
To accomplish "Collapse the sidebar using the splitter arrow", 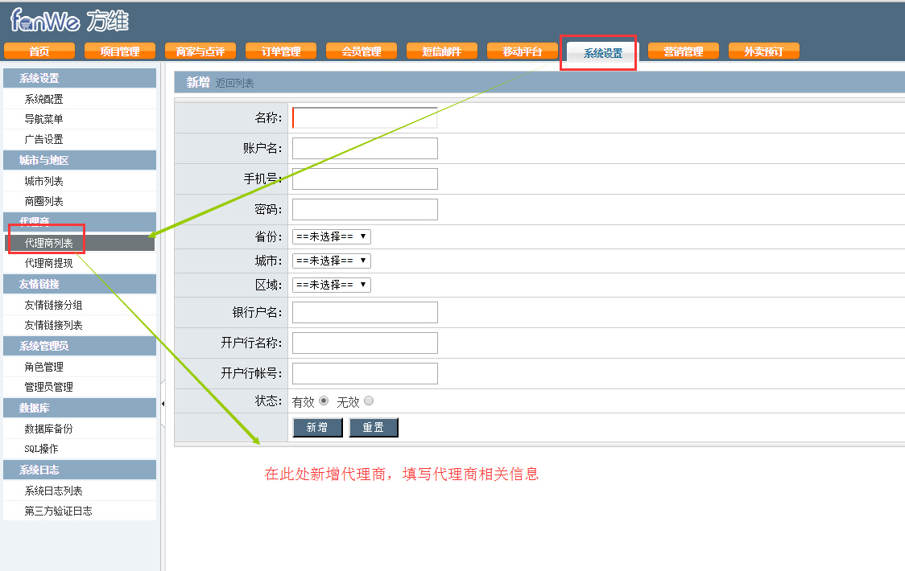I will [163, 403].
